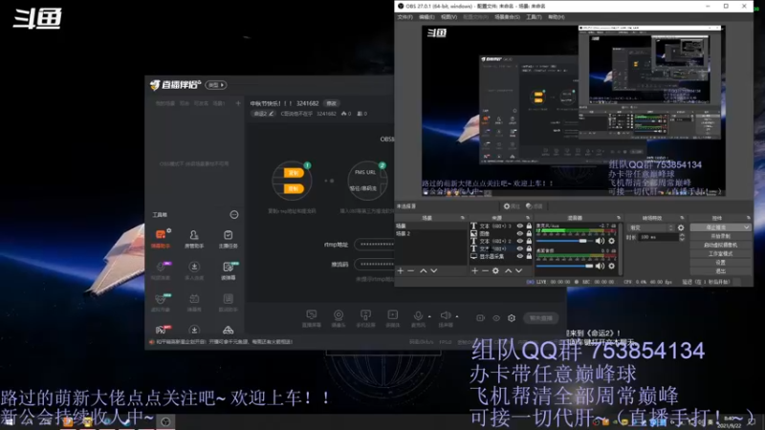Click the rtmp地址 field in Douyu
This screenshot has width=765, height=430.
(374, 245)
